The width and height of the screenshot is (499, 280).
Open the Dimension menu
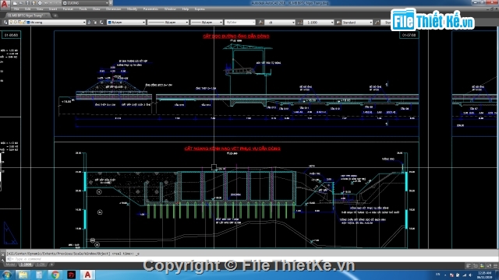[113, 9]
